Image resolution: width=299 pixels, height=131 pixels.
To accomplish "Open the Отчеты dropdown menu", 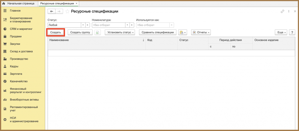I will (x=201, y=32).
